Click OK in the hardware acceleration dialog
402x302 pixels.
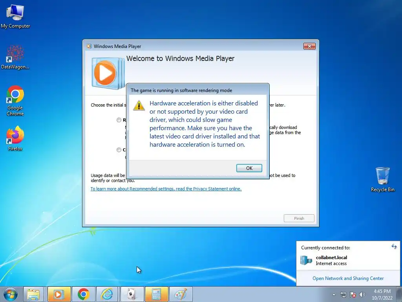tap(249, 168)
